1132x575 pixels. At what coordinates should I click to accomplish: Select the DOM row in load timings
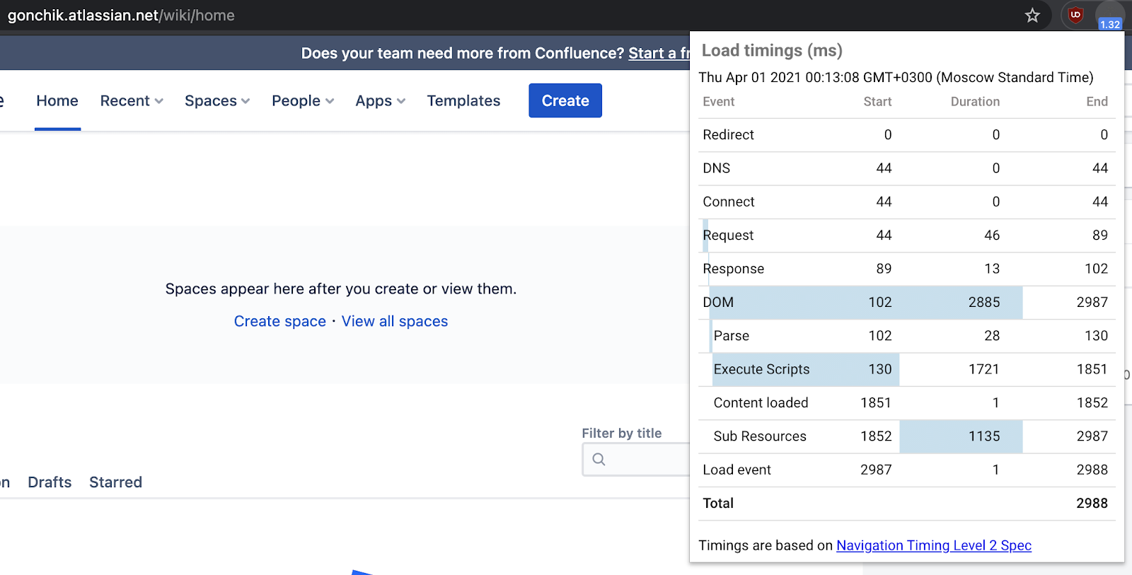[906, 303]
